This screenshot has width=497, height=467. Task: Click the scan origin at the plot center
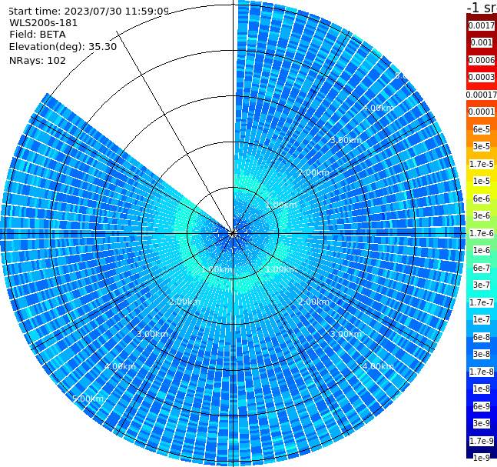point(233,233)
